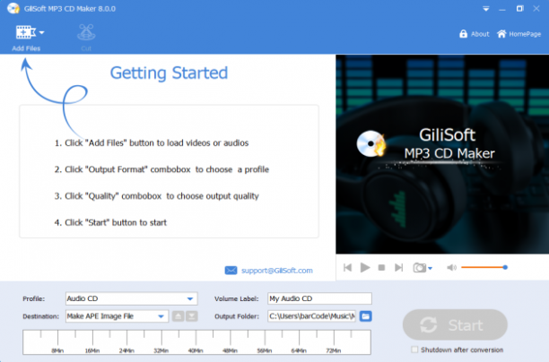Image resolution: width=549 pixels, height=362 pixels.
Task: Open the Destination Make APE Image dropdown
Action: [117, 316]
